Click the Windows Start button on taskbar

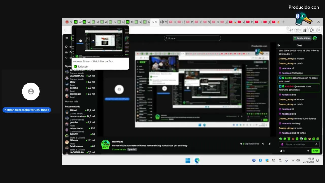click(188, 160)
